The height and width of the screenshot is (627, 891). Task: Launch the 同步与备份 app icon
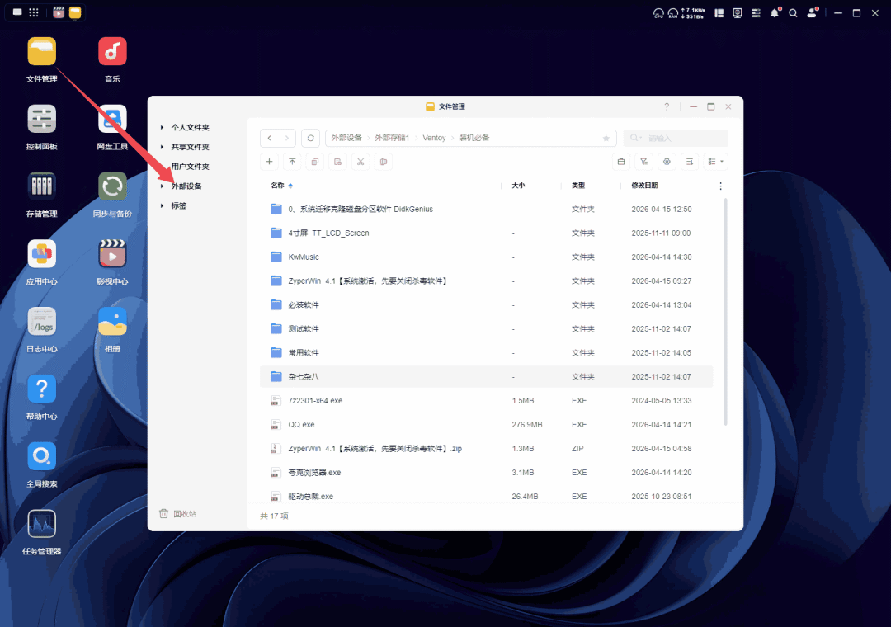pyautogui.click(x=112, y=186)
